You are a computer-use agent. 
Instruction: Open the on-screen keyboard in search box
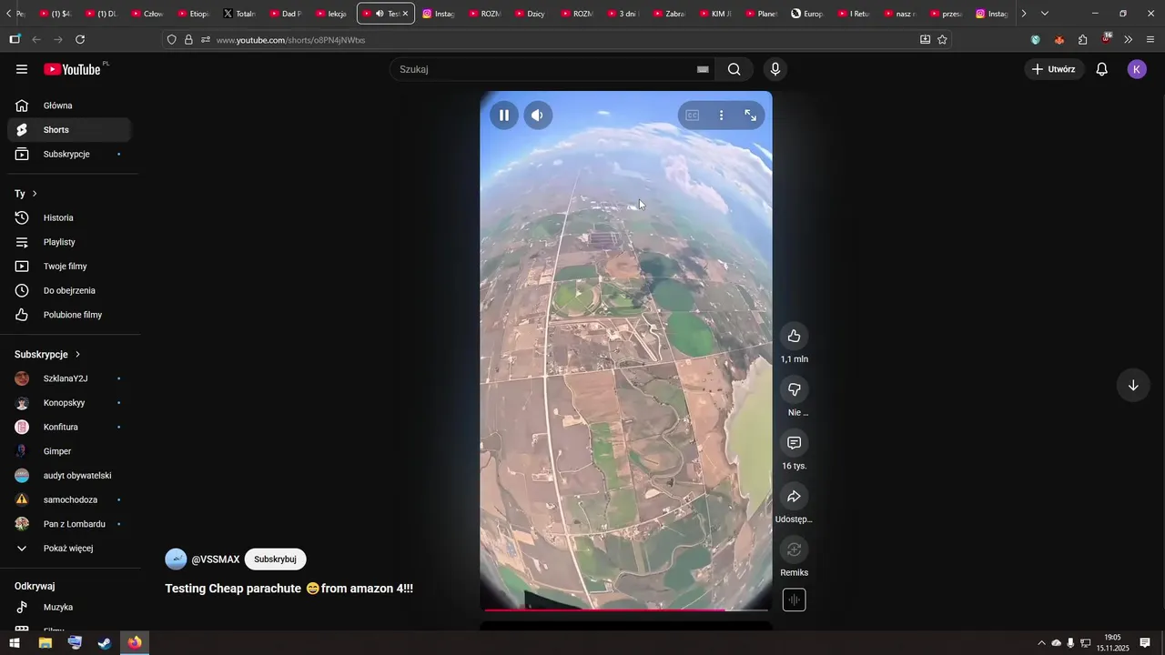[x=703, y=69]
